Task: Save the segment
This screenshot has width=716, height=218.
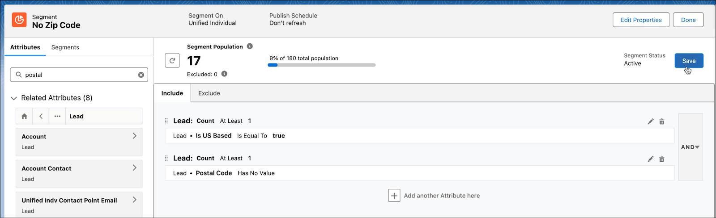Action: point(689,61)
